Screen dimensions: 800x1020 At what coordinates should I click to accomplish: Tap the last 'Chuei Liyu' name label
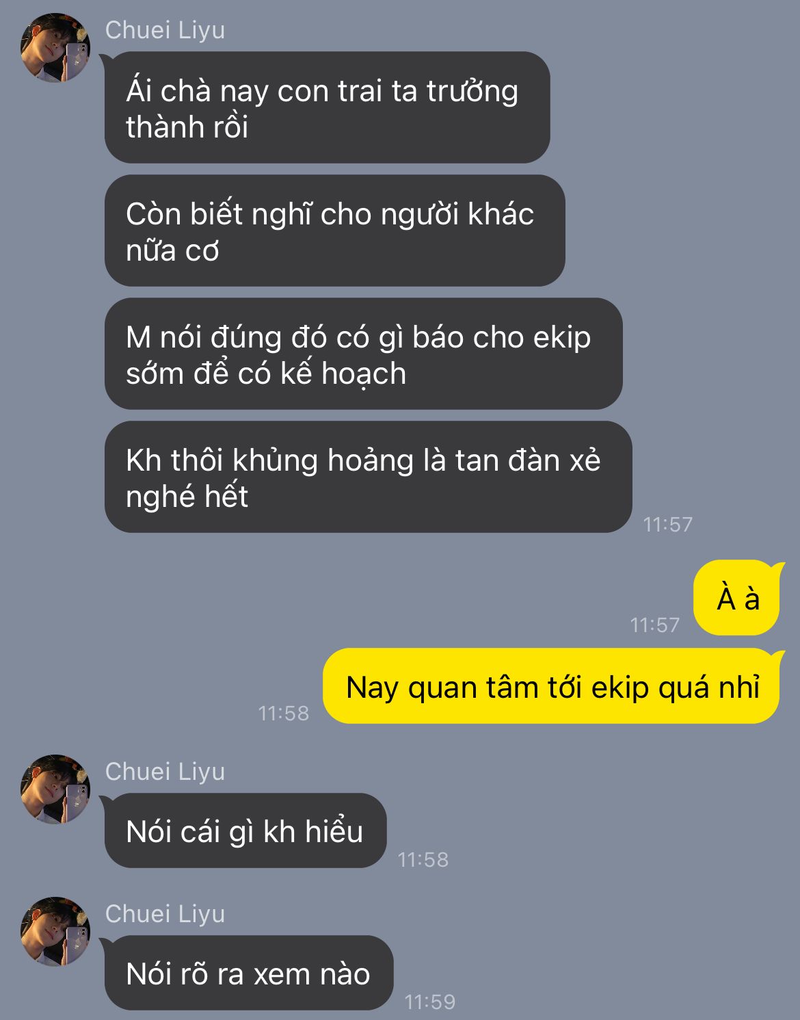point(165,914)
